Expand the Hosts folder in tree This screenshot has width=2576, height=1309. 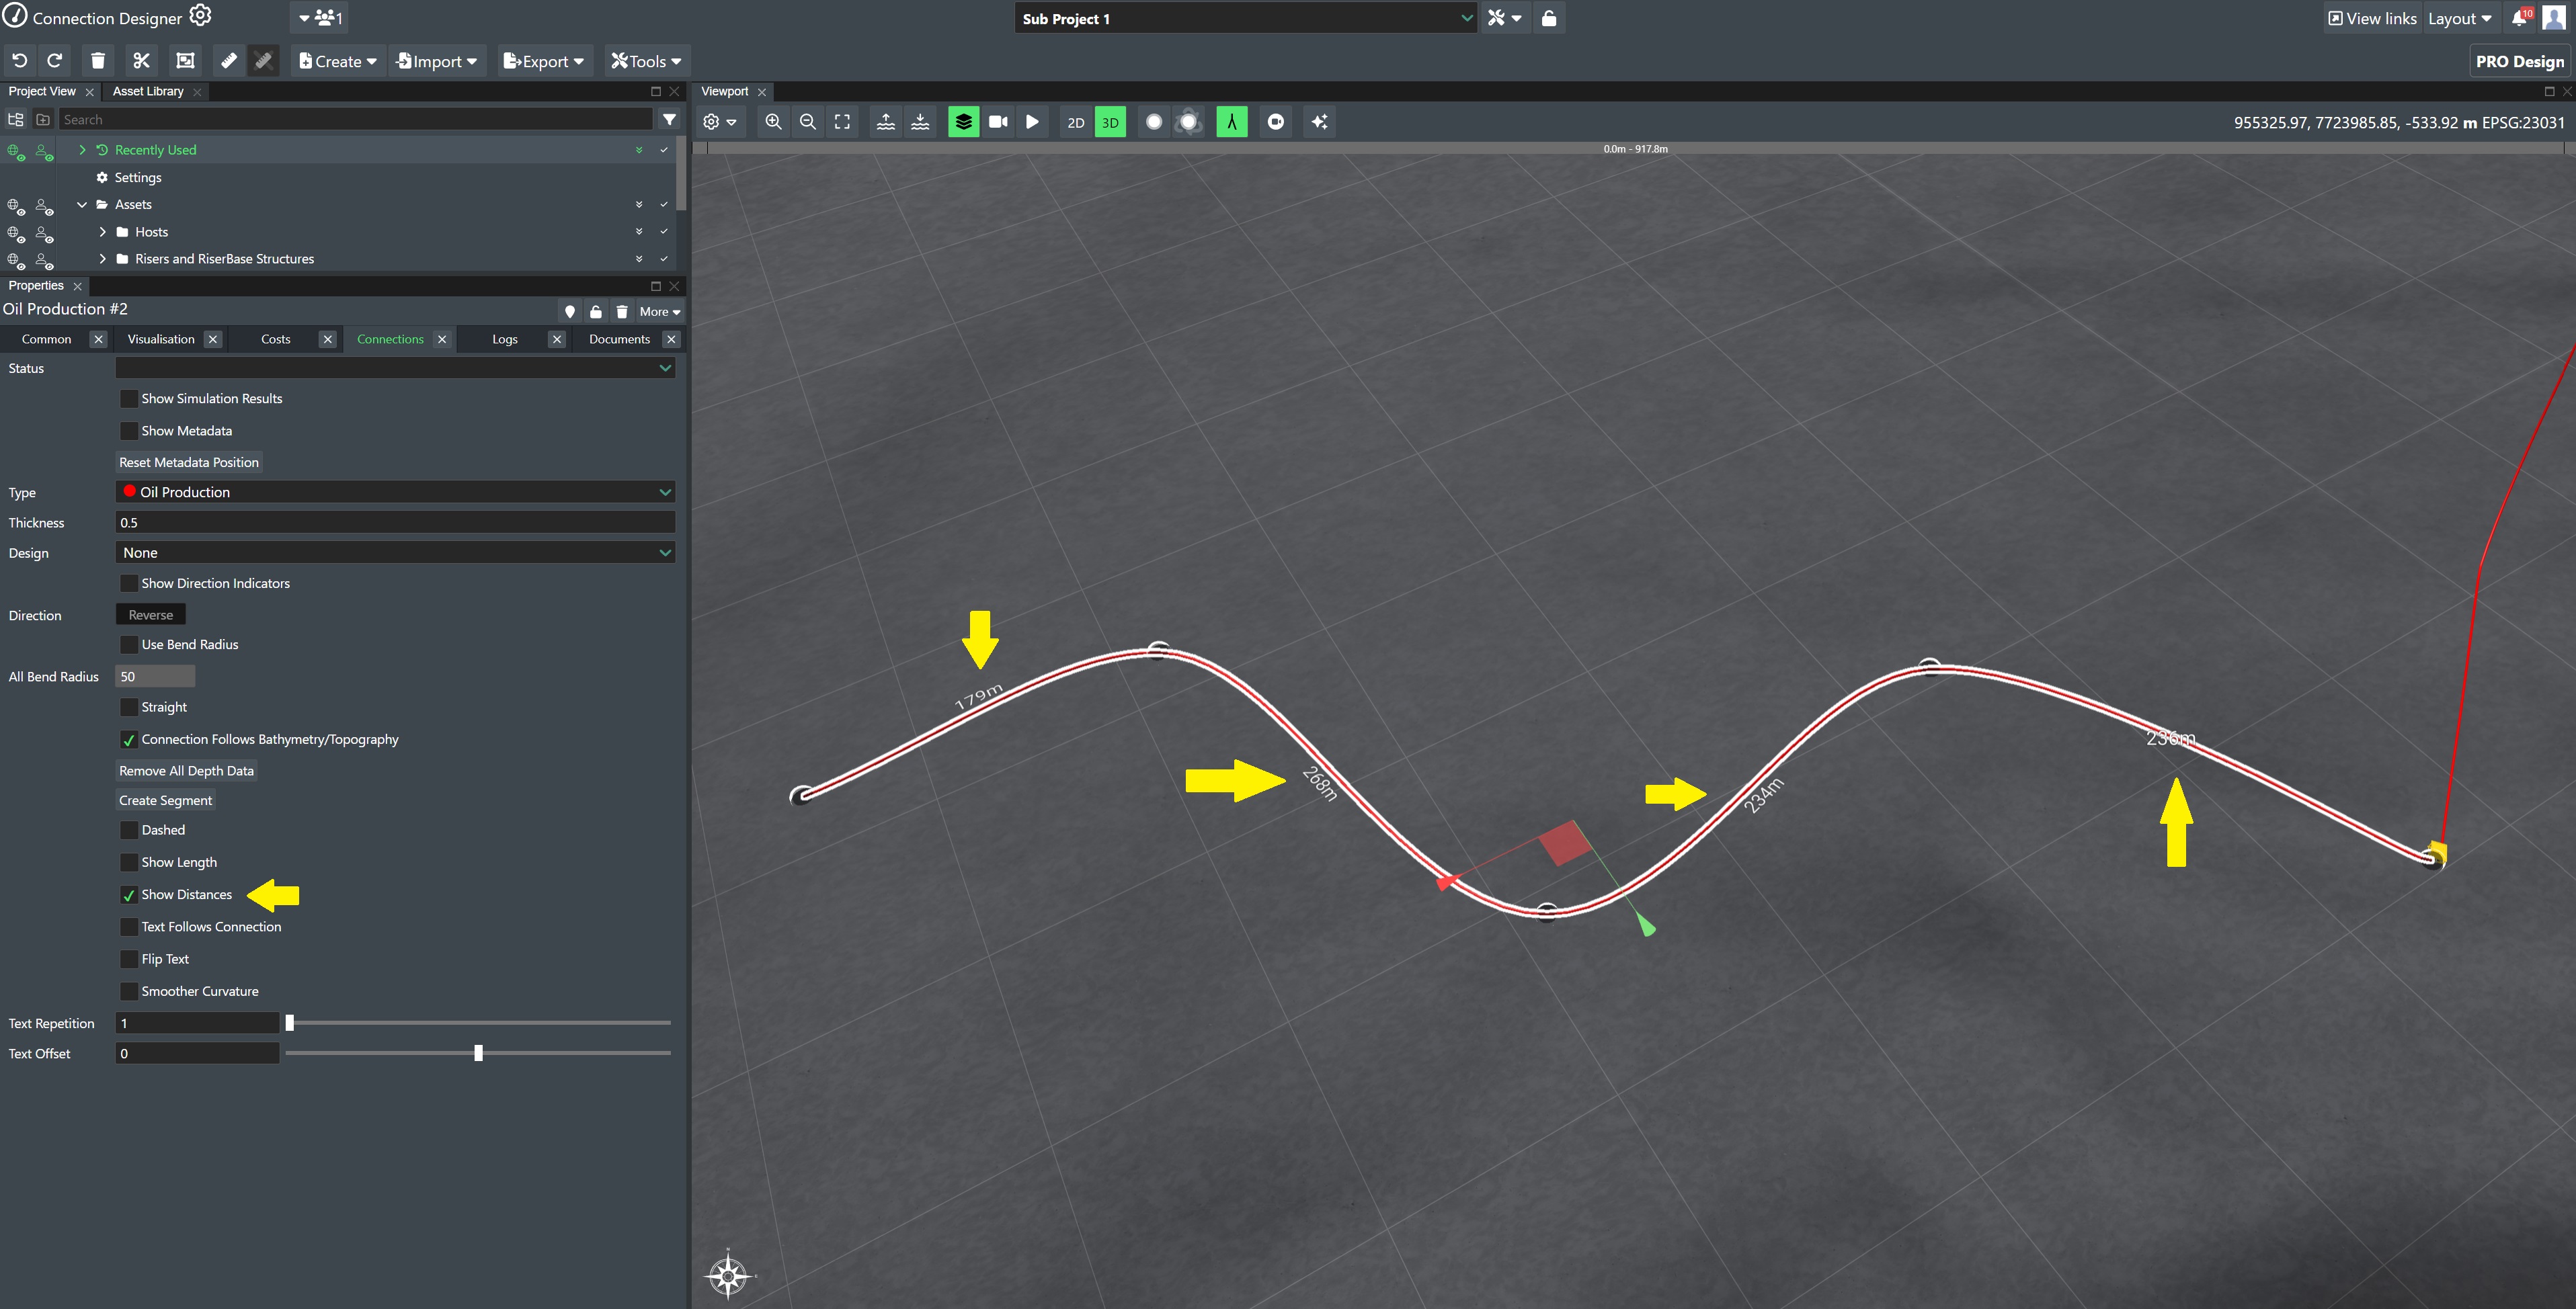(x=102, y=232)
